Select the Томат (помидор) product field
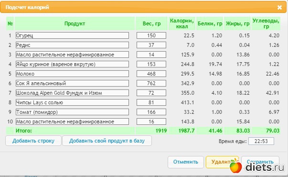 [72, 112]
